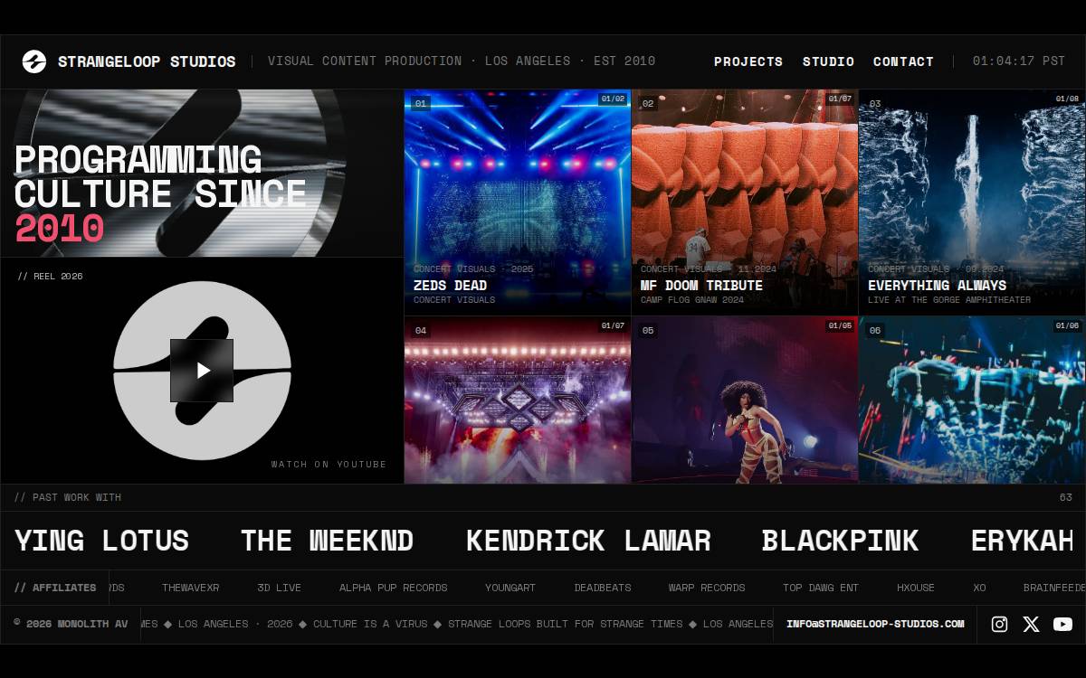This screenshot has width=1086, height=678.
Task: Select WARP RECORDS affiliate
Action: click(707, 588)
